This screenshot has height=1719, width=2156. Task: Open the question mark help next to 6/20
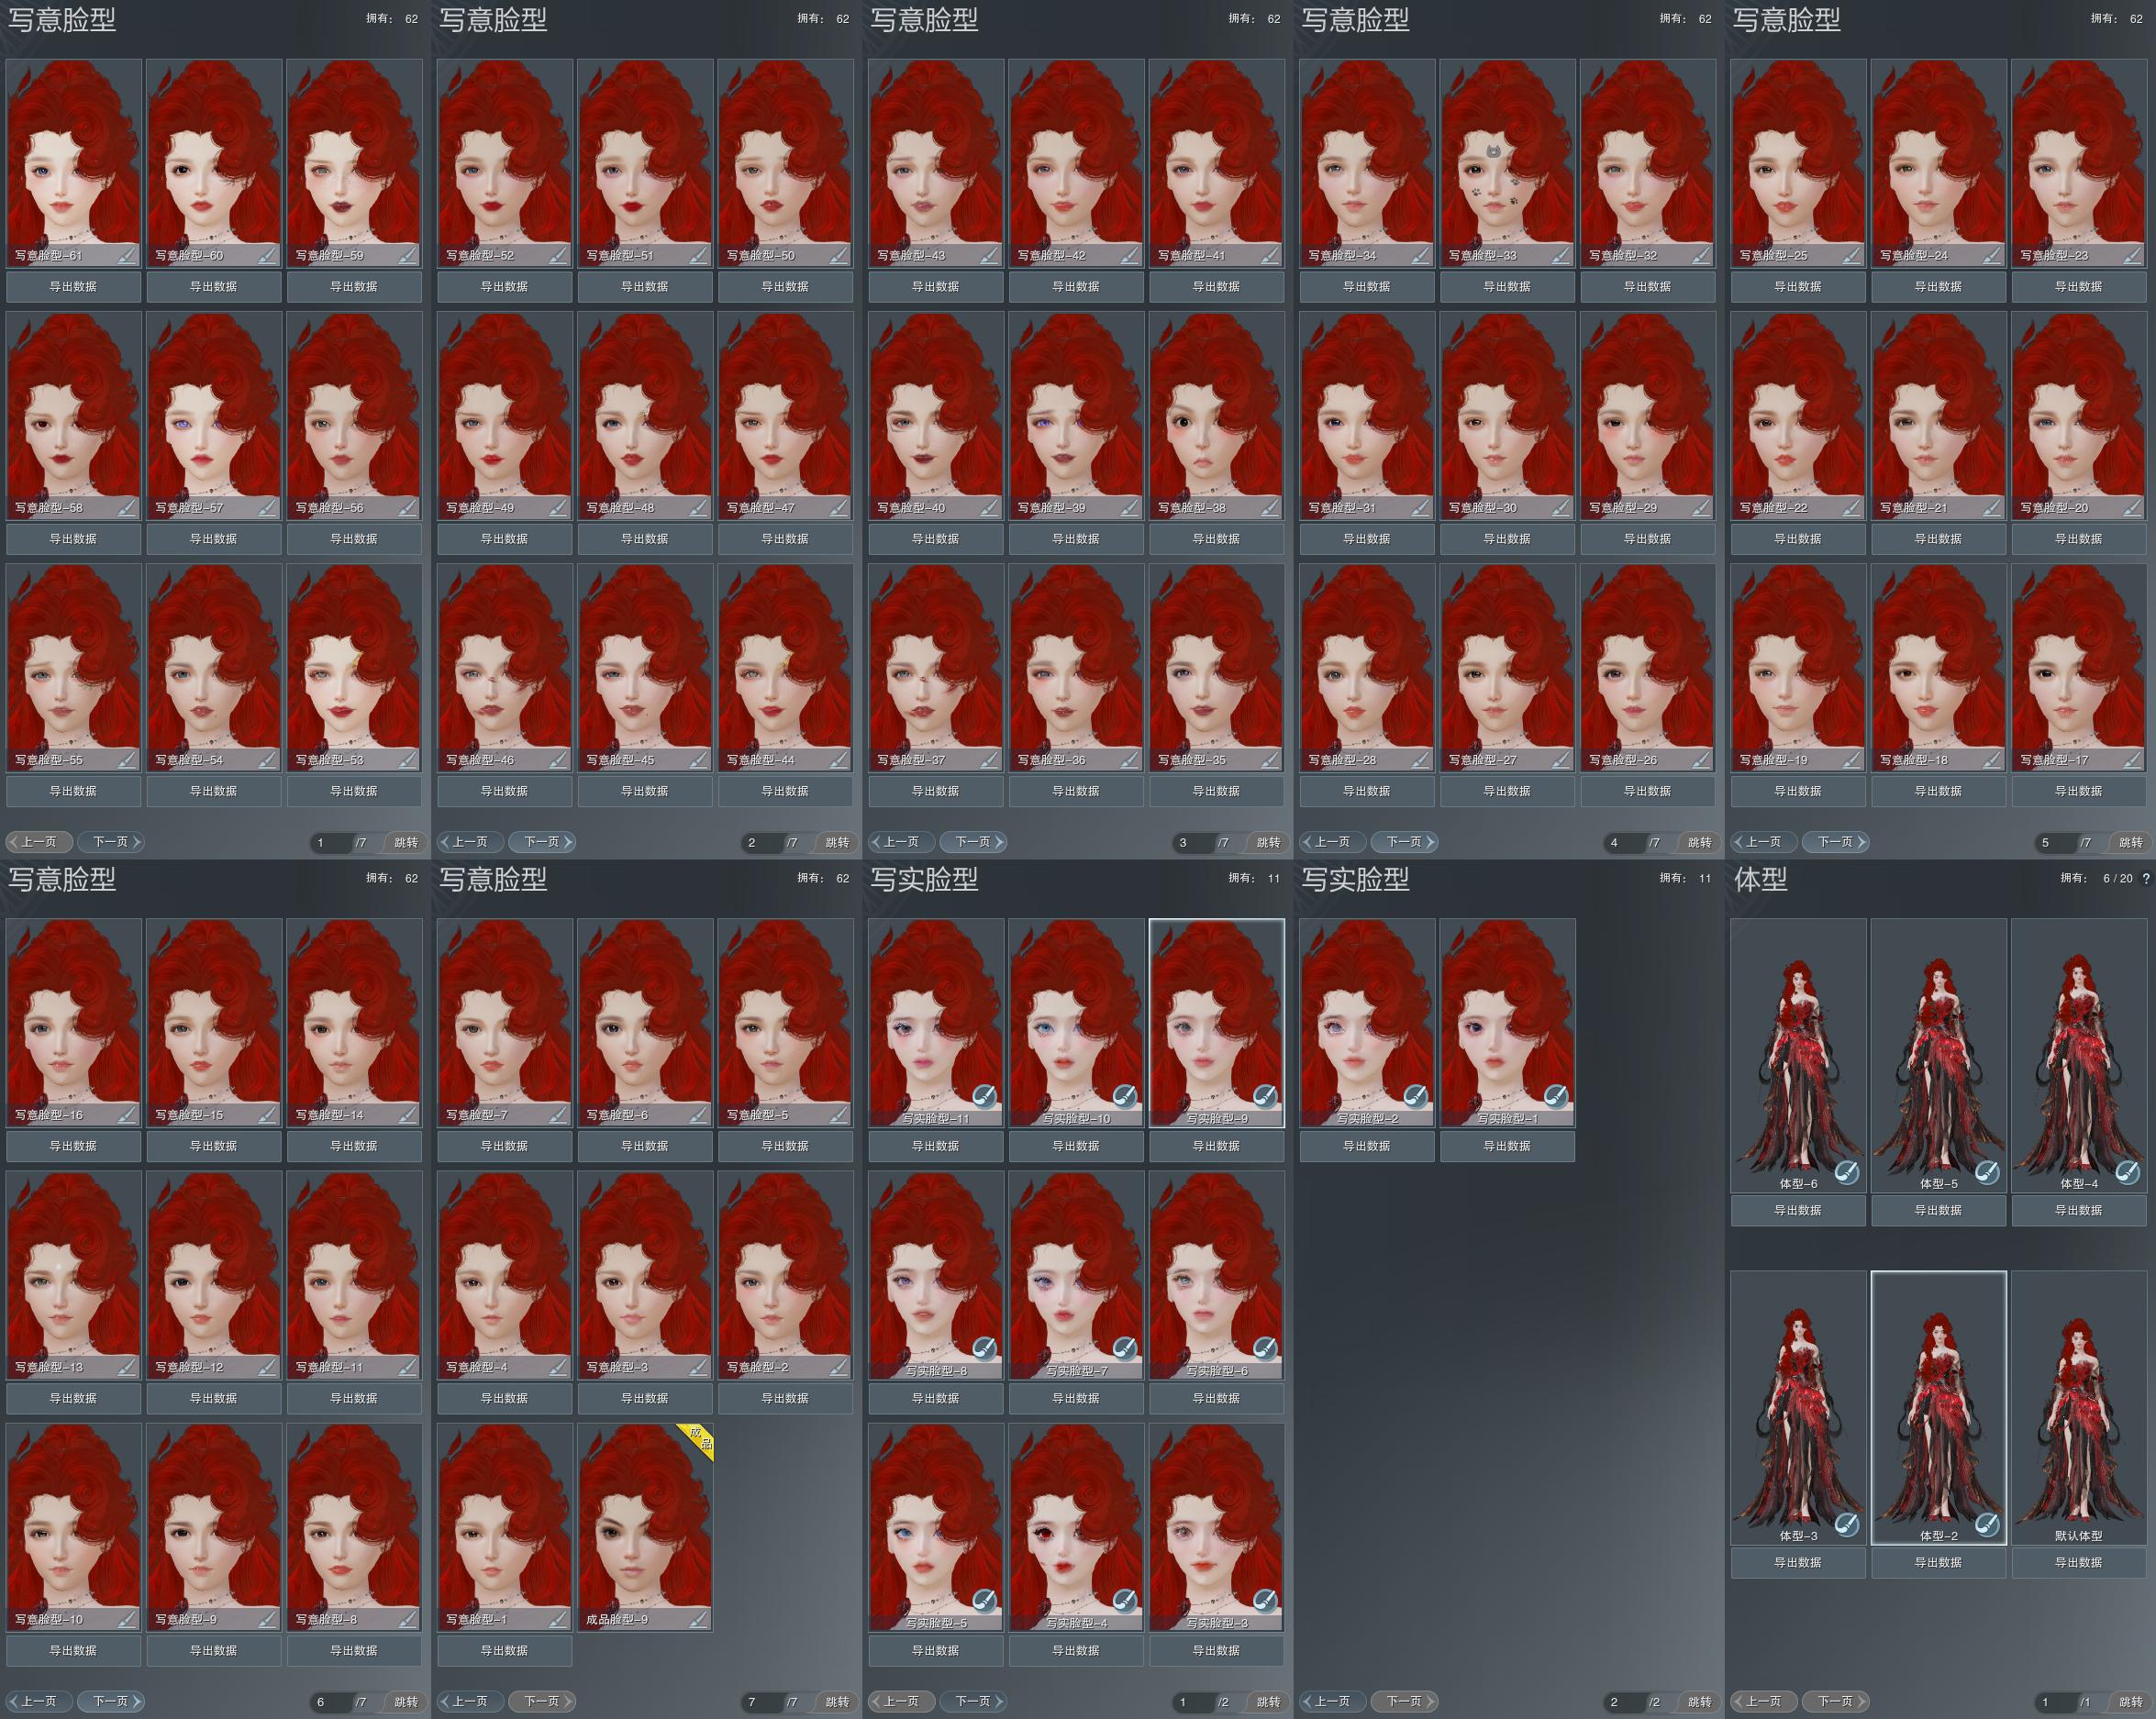tap(2145, 878)
